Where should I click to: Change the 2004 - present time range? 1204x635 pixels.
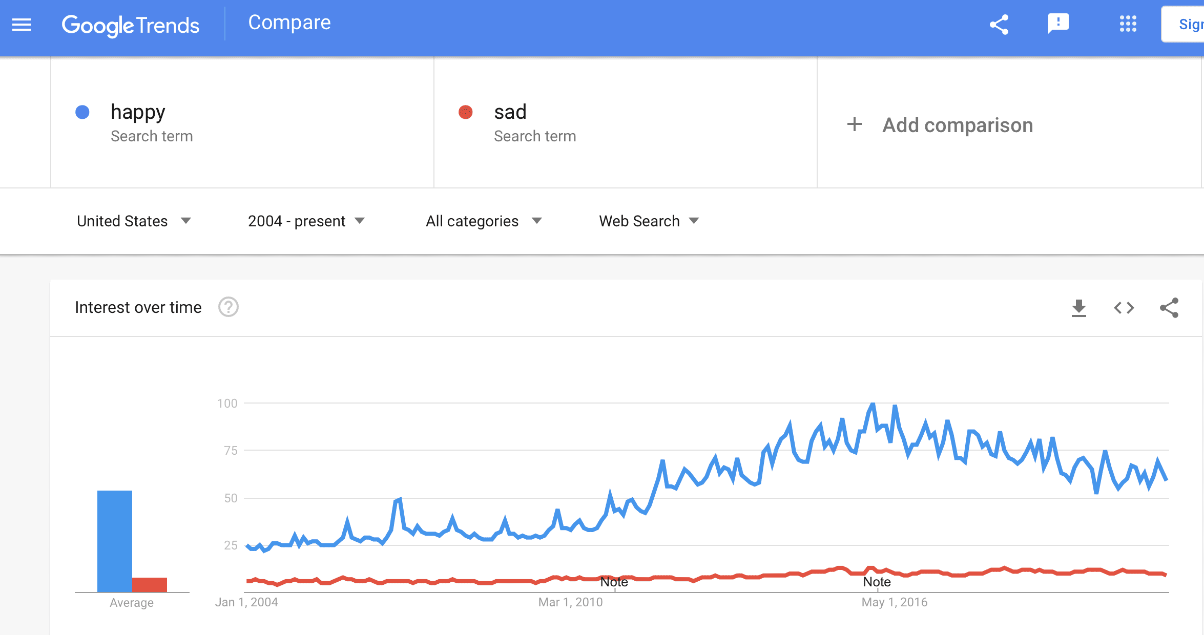coord(306,221)
